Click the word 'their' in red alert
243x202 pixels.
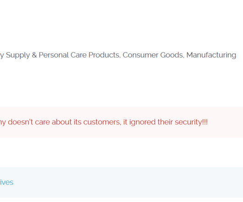point(165,122)
